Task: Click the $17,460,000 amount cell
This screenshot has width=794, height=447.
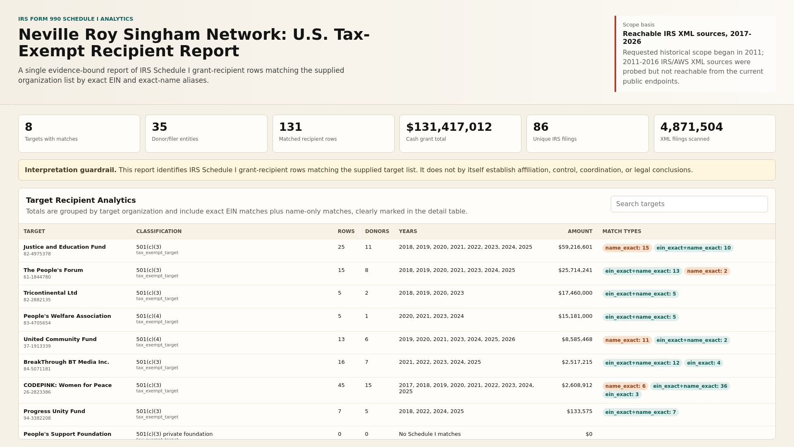Action: pos(575,293)
